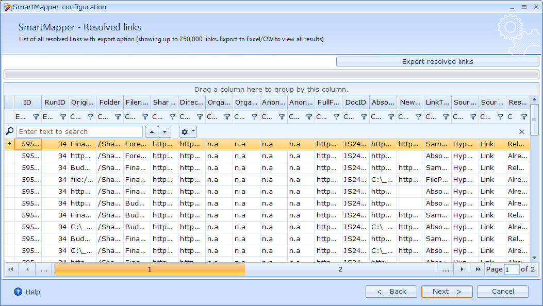Image resolution: width=543 pixels, height=306 pixels.
Task: Click the Origi... column header
Action: tap(83, 103)
